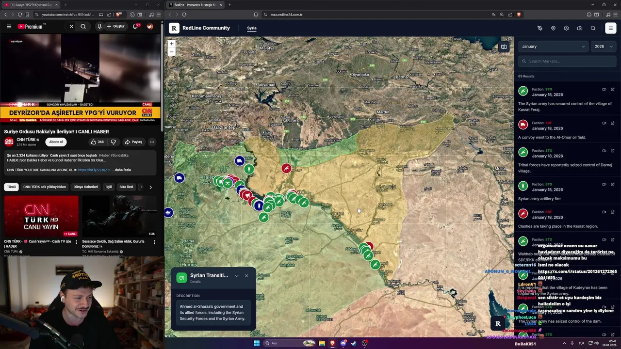This screenshot has height=349, width=621.
Task: Click the camera screenshot icon in RedLine header
Action: (x=580, y=28)
